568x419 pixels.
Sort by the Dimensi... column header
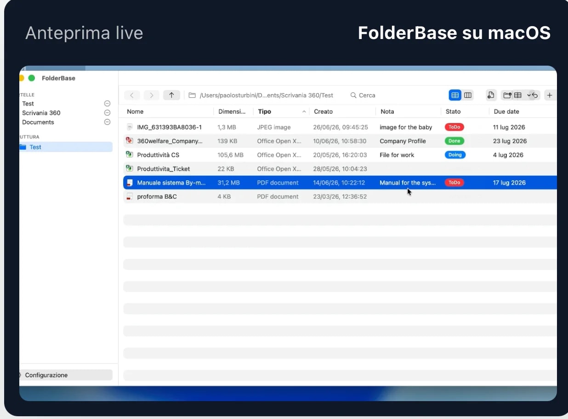(232, 112)
